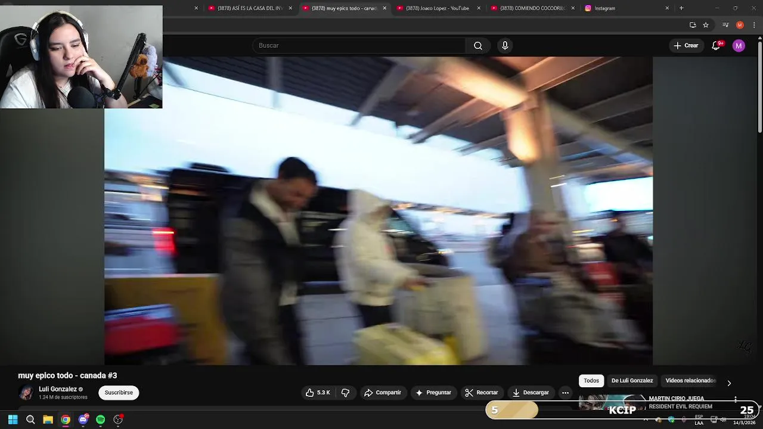
Task: Bookmark this page with the star icon
Action: click(706, 25)
